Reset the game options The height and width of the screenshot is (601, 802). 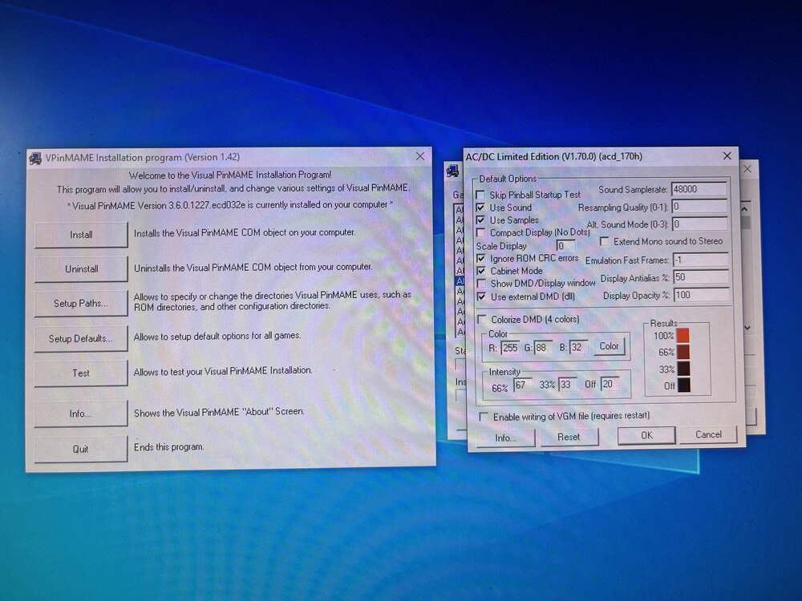click(569, 437)
